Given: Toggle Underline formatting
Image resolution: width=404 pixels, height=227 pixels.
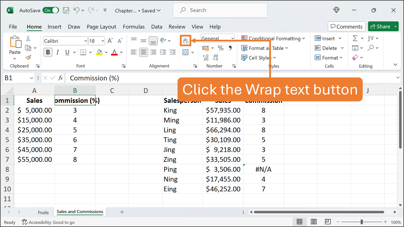Looking at the screenshot, I should coord(67,52).
